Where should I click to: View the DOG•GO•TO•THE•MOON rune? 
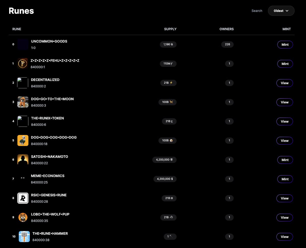click(x=285, y=102)
